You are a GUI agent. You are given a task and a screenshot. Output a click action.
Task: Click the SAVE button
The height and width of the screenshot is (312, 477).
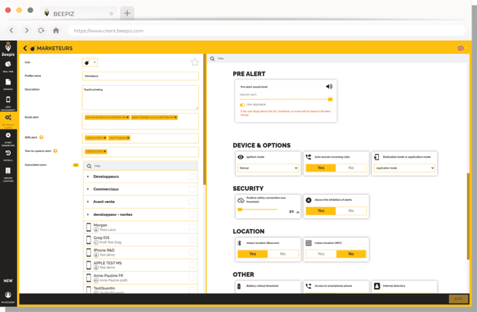[459, 299]
